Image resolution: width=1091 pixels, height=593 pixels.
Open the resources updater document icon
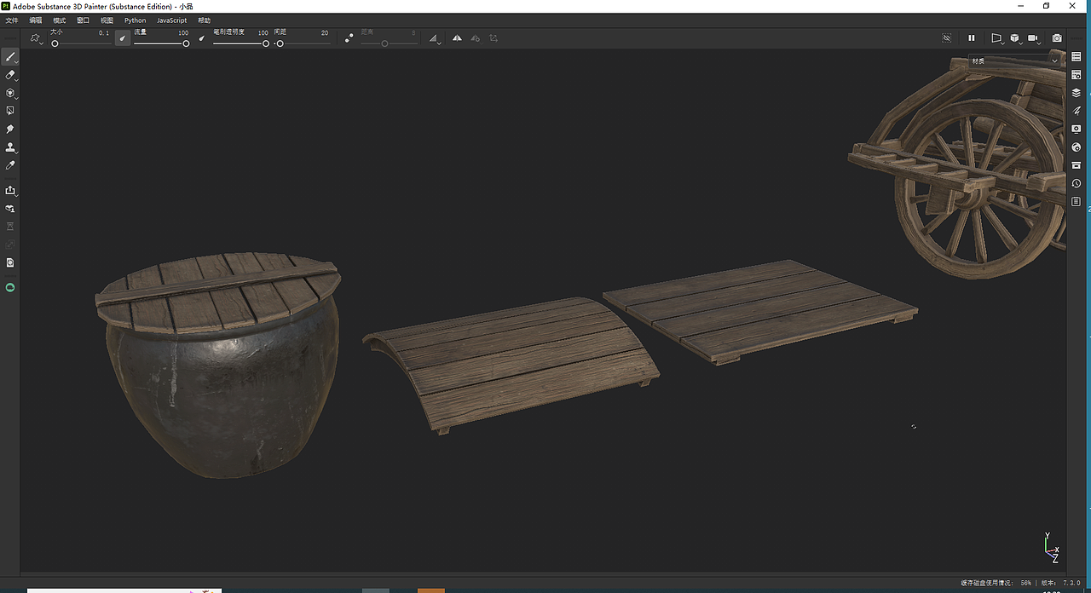pos(10,262)
